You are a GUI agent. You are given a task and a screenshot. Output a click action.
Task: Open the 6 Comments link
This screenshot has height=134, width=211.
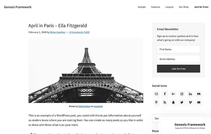76,32
